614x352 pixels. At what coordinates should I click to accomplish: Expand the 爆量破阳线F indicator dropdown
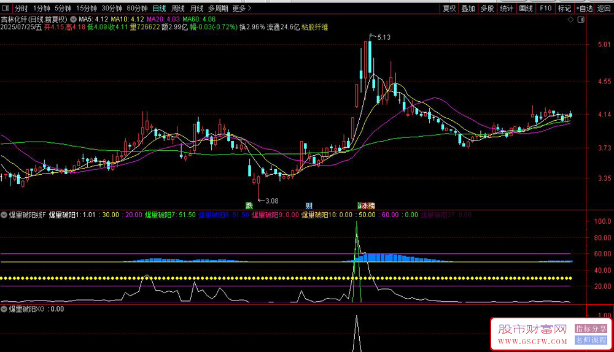pyautogui.click(x=4, y=215)
